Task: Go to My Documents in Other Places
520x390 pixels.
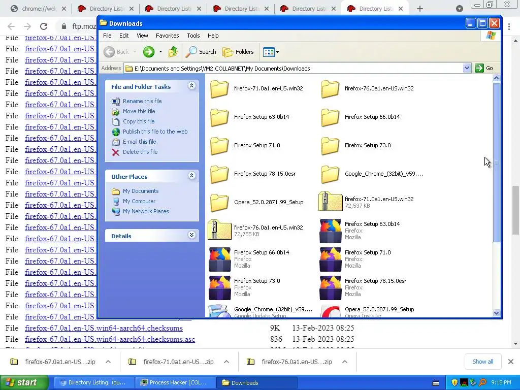Action: [x=141, y=191]
